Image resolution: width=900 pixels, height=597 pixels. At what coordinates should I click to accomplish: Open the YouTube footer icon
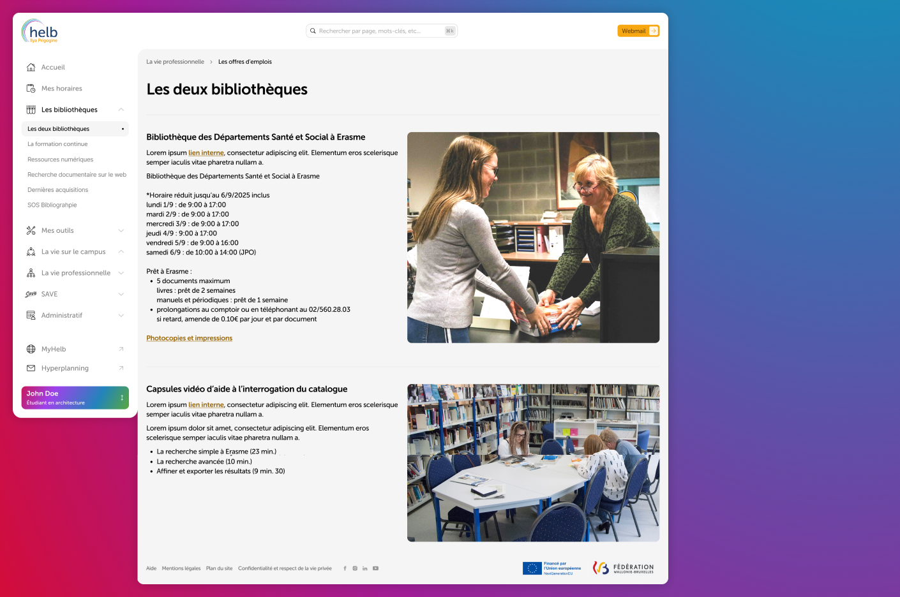pyautogui.click(x=376, y=568)
